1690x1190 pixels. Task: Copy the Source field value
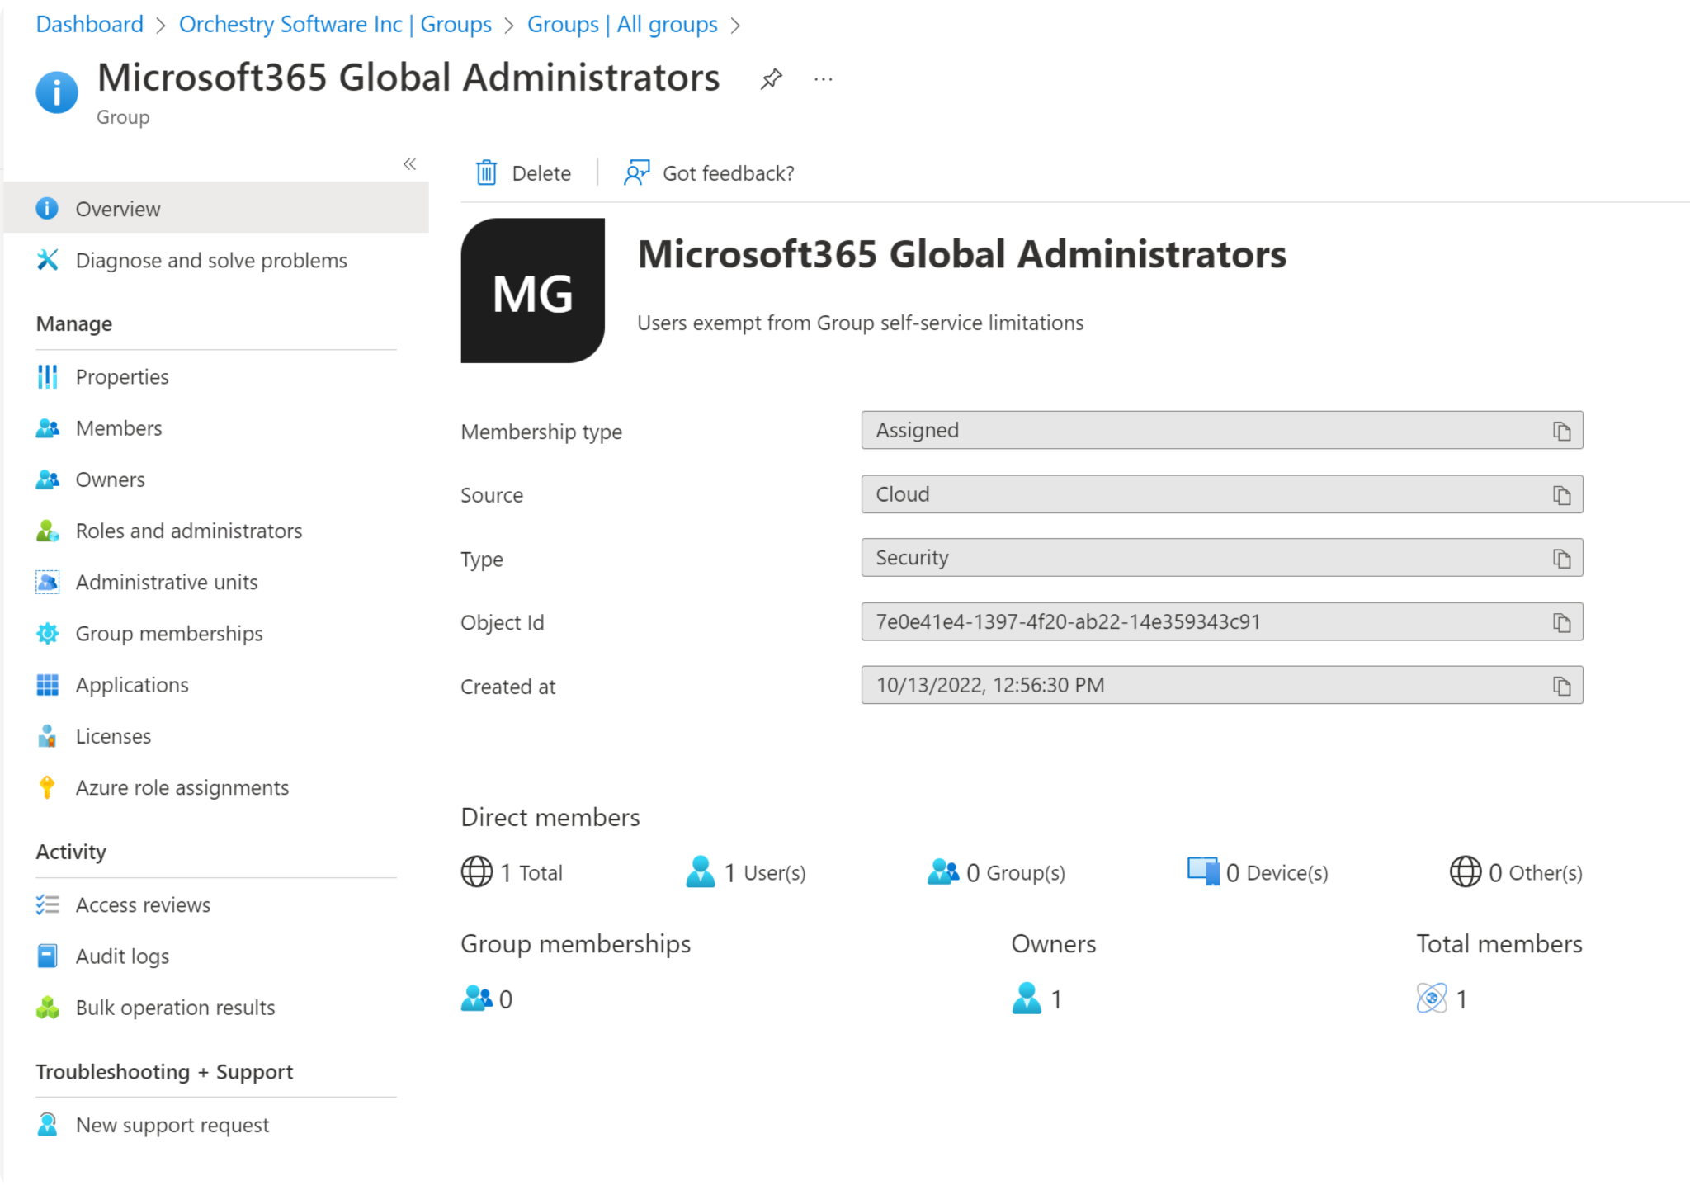coord(1562,493)
